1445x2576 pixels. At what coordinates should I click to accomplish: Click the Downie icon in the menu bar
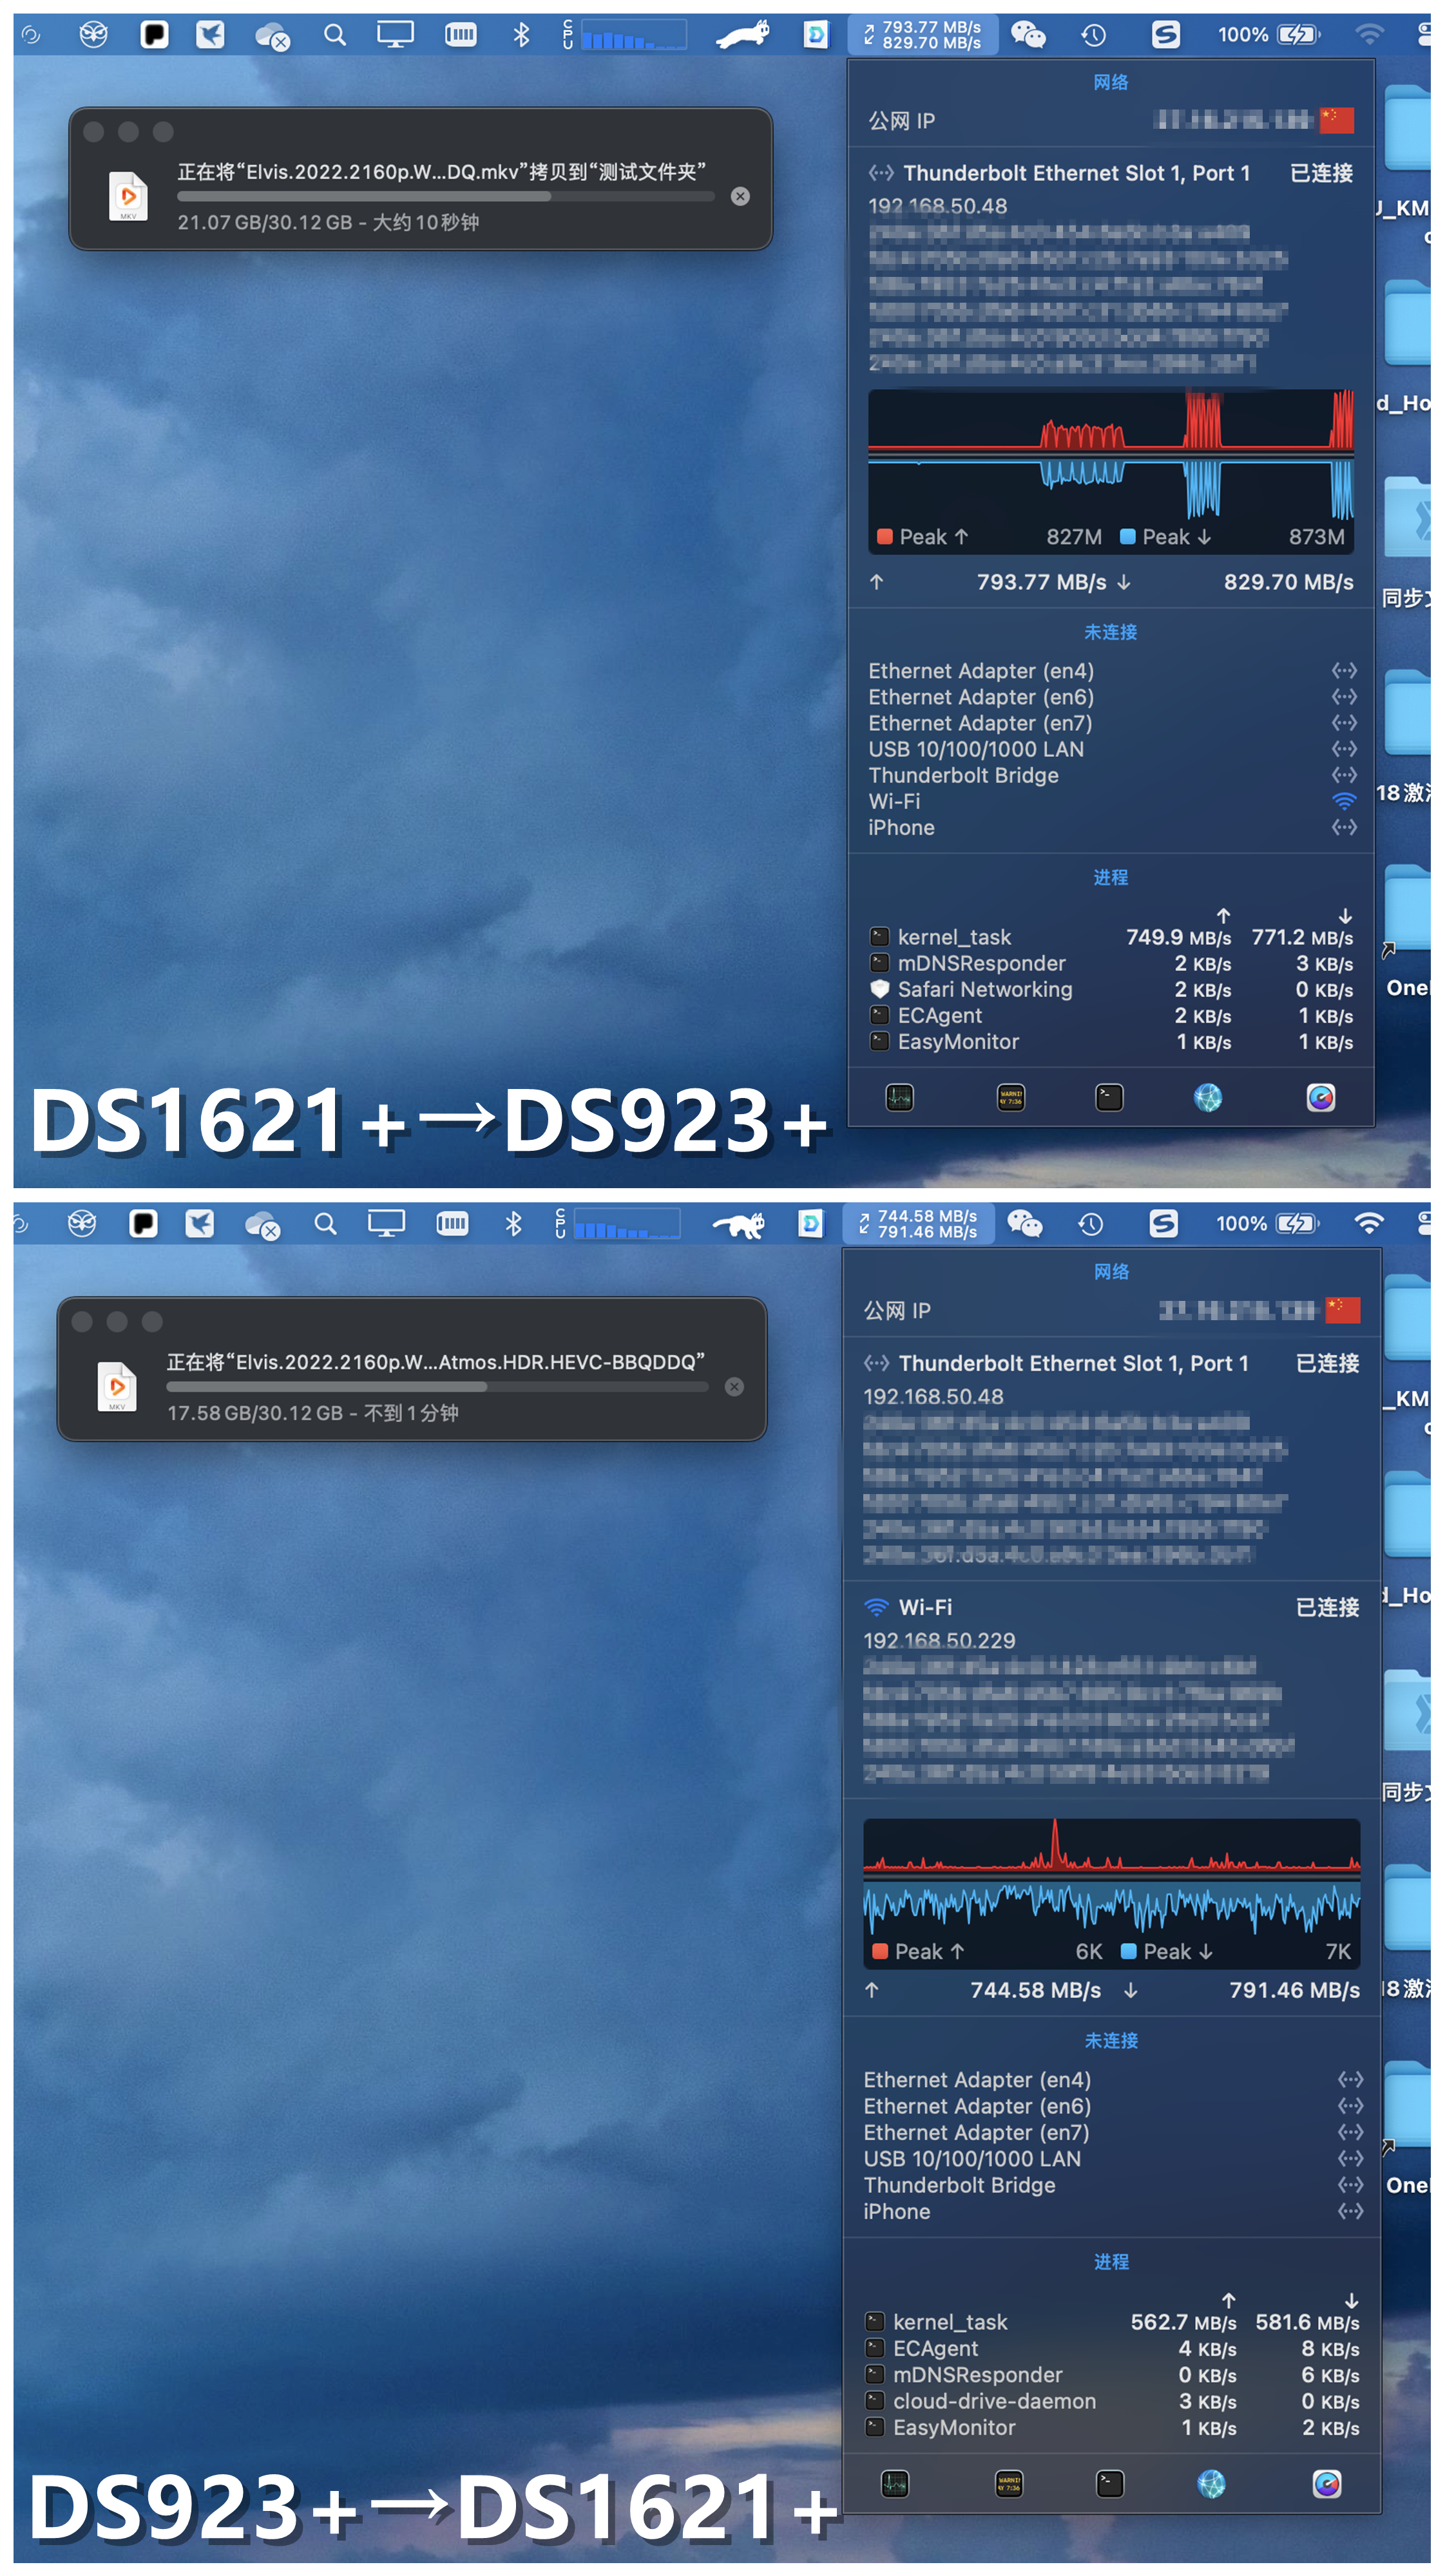tap(816, 34)
